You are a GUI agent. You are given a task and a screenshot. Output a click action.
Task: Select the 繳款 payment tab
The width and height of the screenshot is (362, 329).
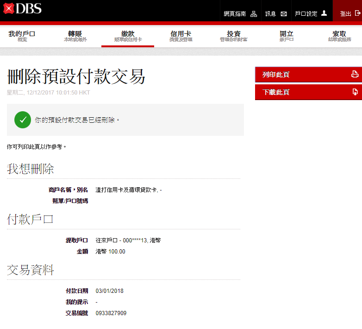coord(128,36)
